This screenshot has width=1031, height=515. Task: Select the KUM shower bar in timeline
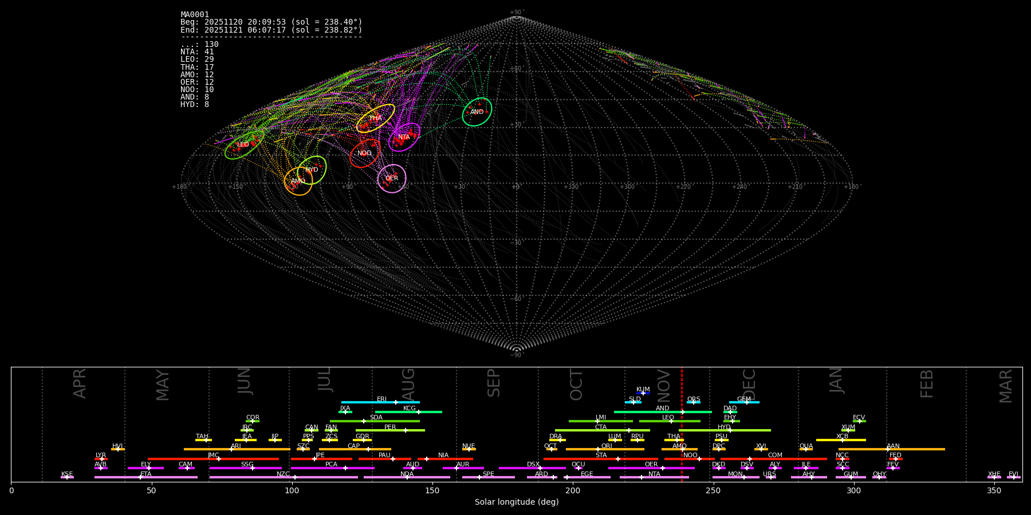[x=643, y=393]
